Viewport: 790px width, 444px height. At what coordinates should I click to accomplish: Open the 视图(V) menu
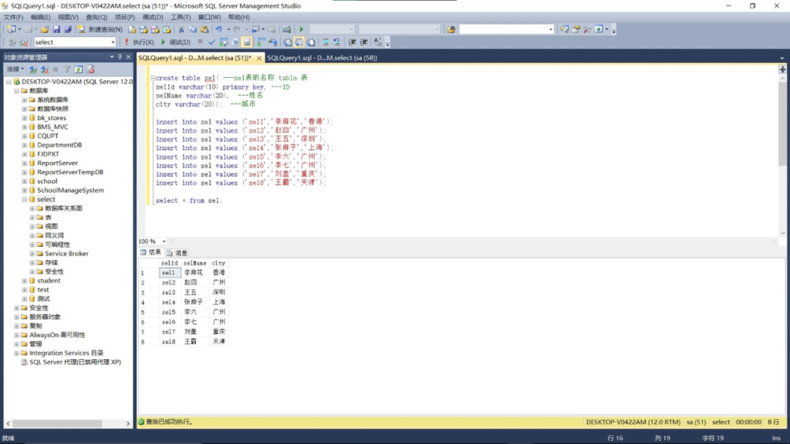coord(68,17)
